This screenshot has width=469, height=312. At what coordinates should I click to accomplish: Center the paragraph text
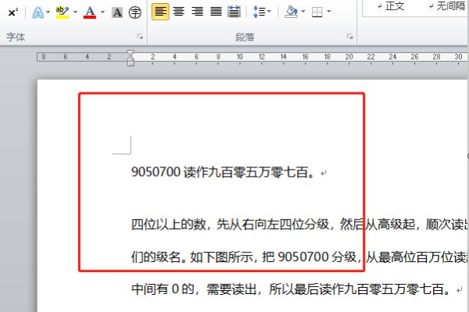[179, 12]
